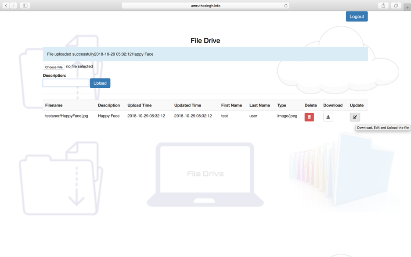
Task: Click the Safari share icon
Action: (x=382, y=5)
